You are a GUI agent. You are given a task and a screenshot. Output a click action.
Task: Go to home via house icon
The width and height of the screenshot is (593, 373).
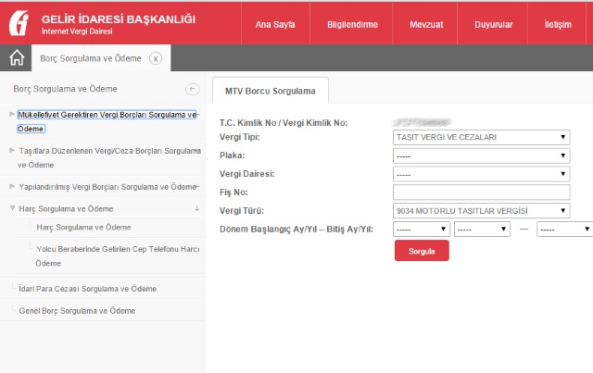17,58
